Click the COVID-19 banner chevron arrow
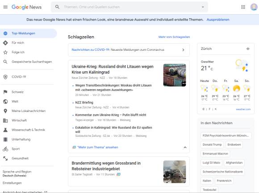 (183, 50)
